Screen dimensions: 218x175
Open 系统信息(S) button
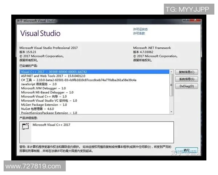click(186, 79)
